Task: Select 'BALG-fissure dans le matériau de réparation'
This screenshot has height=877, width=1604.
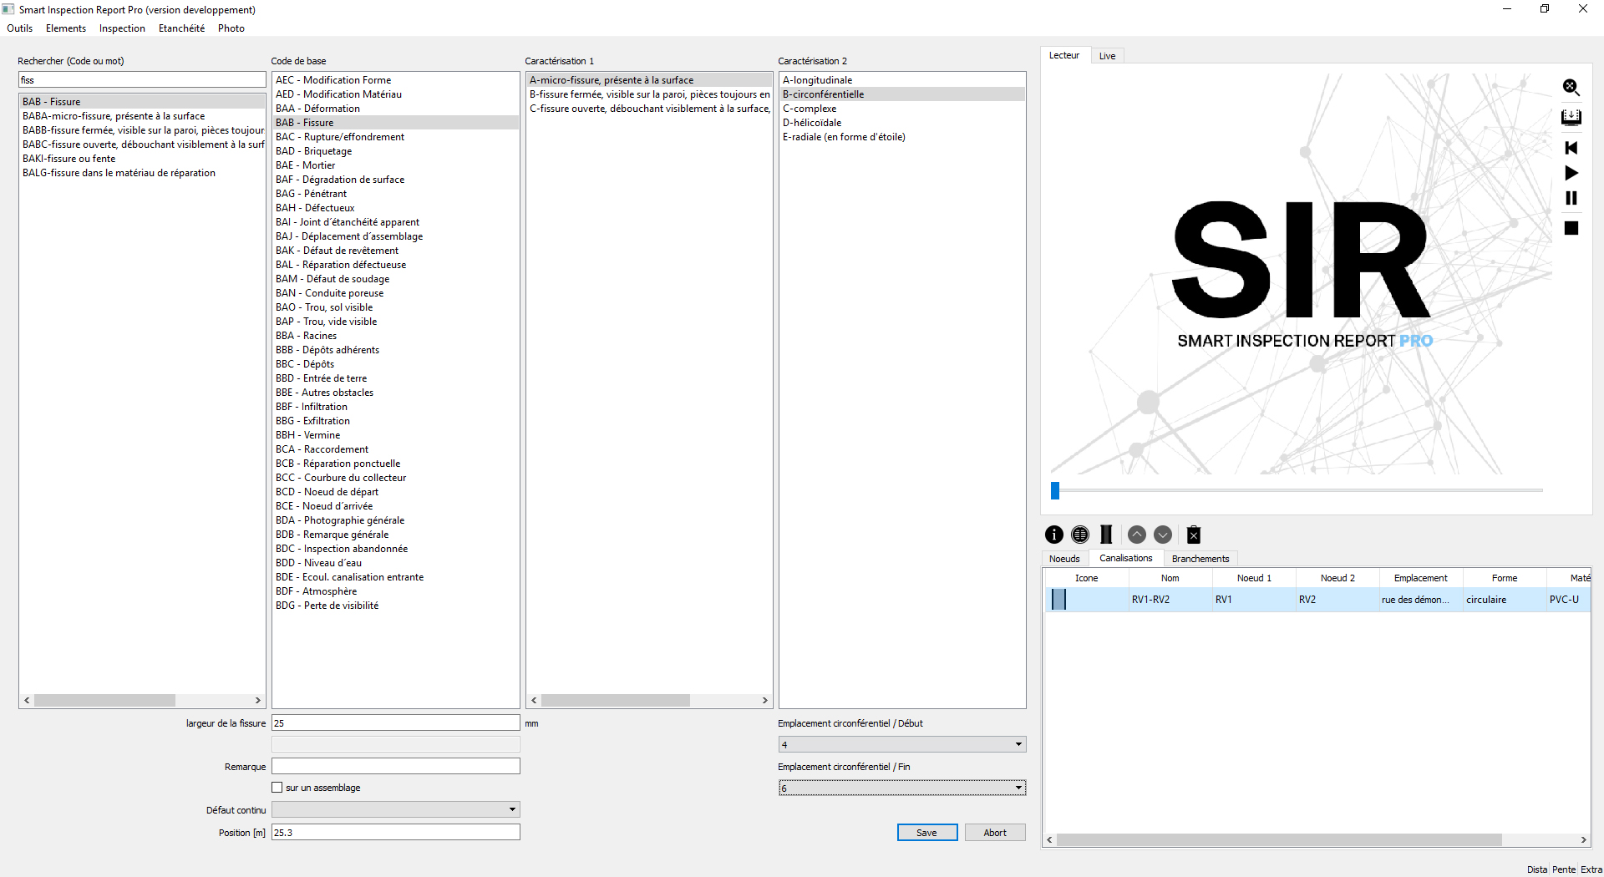Action: [142, 173]
